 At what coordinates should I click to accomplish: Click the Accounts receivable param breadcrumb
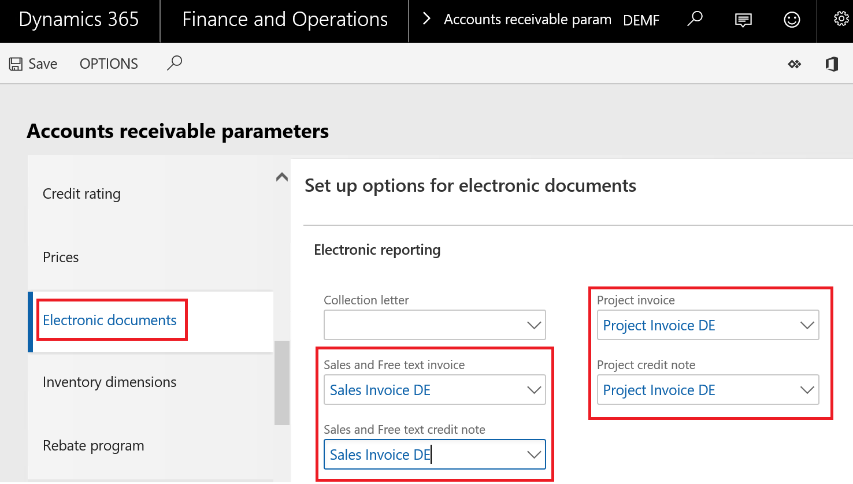click(x=528, y=20)
